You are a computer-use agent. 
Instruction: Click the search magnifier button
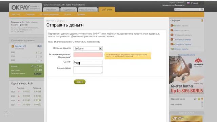[x=202, y=9]
